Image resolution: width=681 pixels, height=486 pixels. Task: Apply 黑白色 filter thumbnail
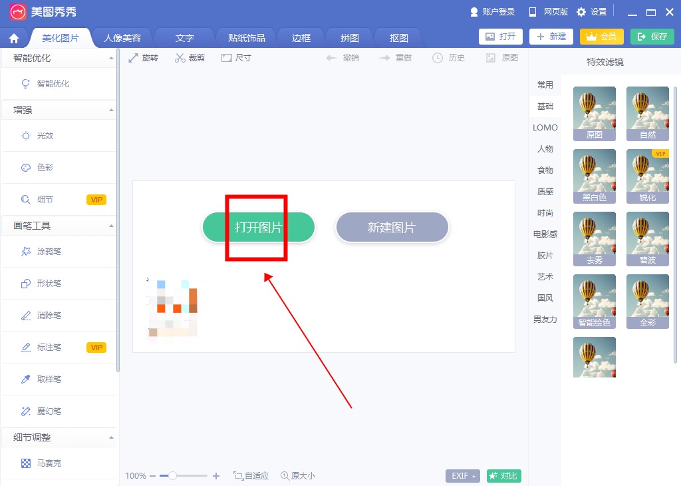[594, 176]
